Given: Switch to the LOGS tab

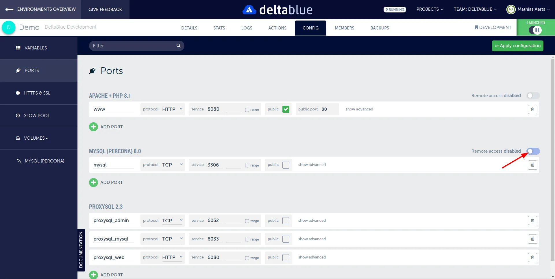Looking at the screenshot, I should [x=247, y=28].
